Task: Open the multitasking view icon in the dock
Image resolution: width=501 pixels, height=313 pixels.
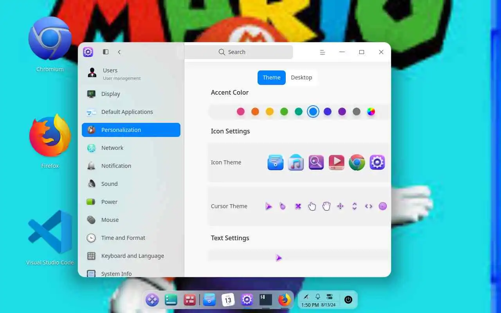Action: click(x=190, y=300)
